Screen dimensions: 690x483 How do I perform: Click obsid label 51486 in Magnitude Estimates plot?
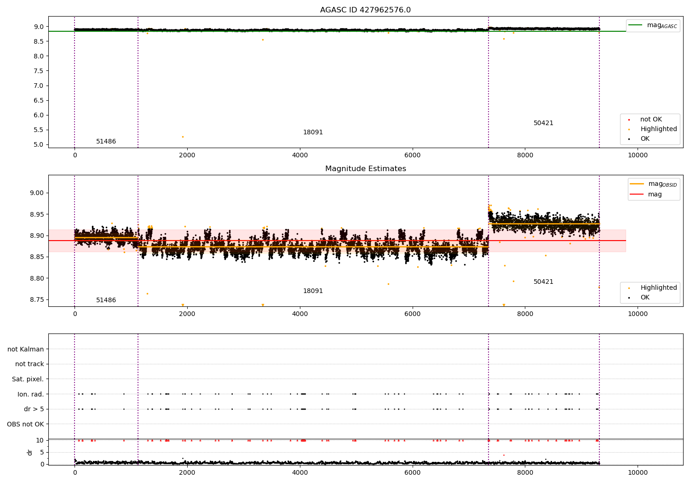click(x=106, y=300)
